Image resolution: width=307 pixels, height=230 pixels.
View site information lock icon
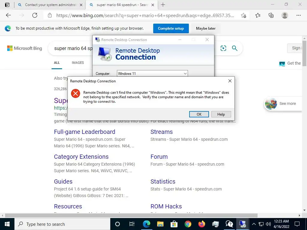50,15
